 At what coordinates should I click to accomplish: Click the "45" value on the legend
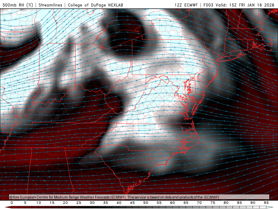132,203
